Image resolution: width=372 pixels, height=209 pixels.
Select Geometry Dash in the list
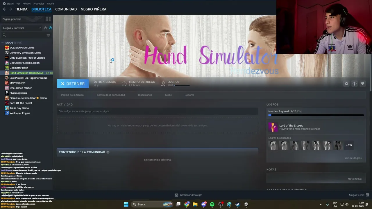click(x=19, y=68)
